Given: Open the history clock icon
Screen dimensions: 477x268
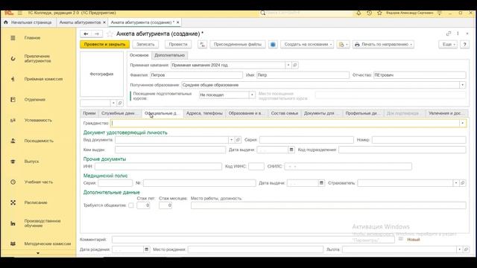Looking at the screenshot, I should coord(369,13).
